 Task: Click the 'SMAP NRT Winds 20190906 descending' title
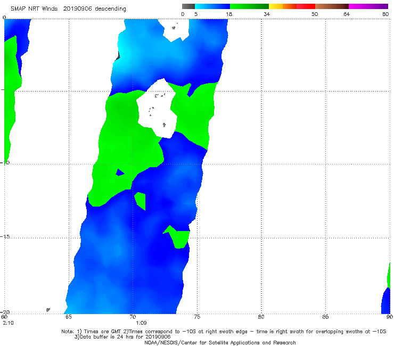[68, 9]
